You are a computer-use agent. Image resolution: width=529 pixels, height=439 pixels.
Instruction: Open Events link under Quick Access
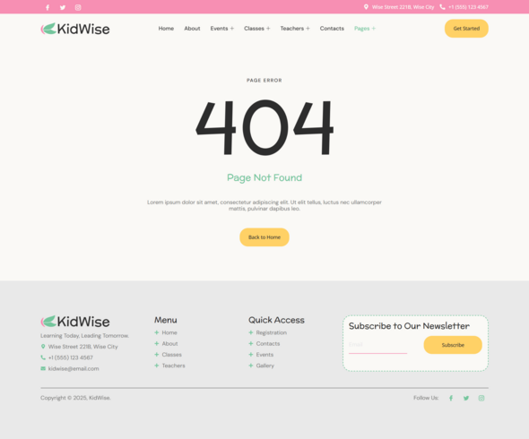[x=264, y=355]
